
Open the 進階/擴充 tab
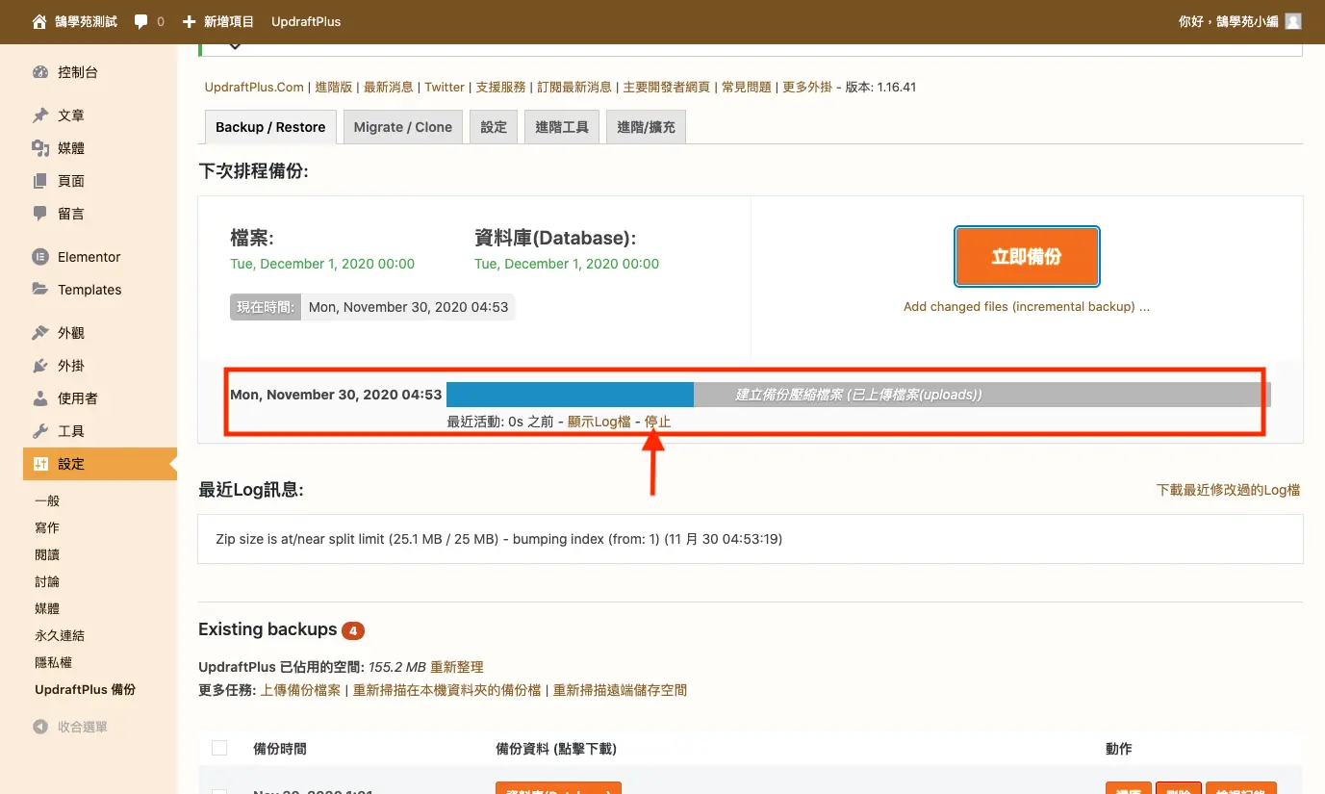click(x=646, y=127)
